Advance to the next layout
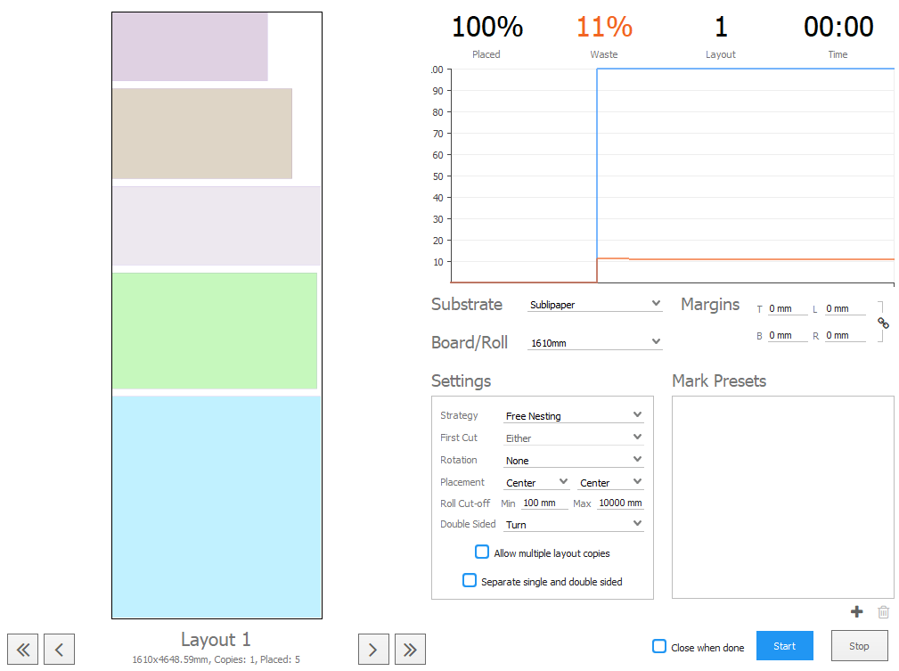This screenshot has height=671, width=899. pos(373,649)
